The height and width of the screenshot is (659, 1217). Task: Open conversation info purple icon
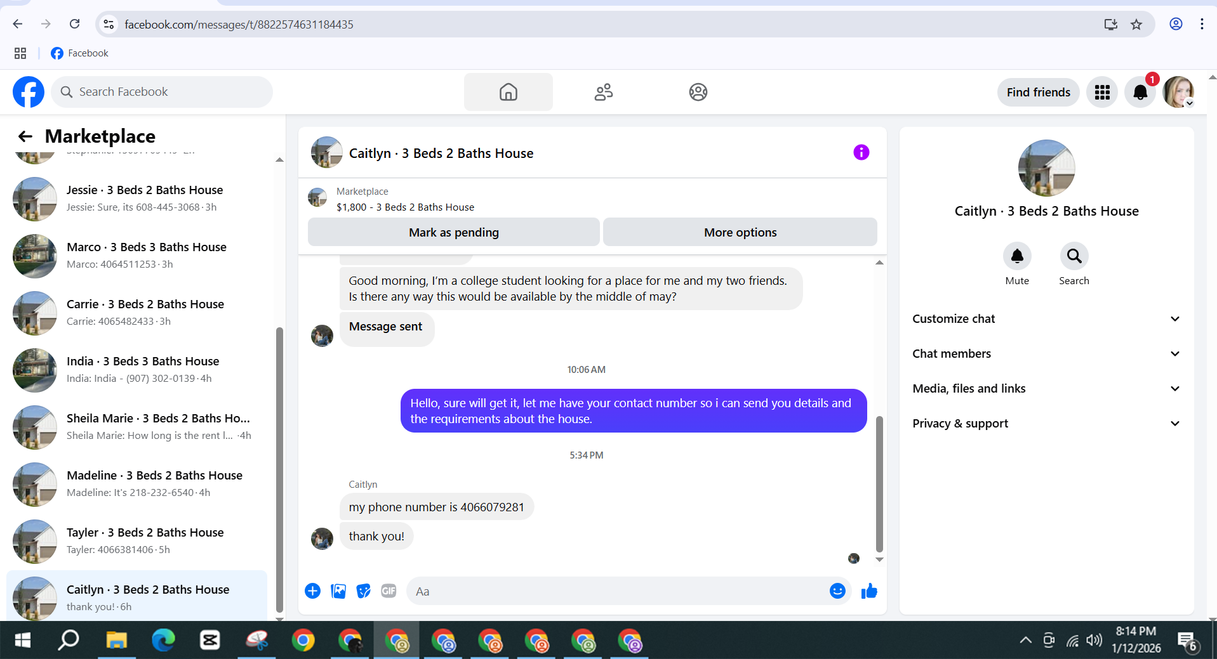pyautogui.click(x=861, y=152)
